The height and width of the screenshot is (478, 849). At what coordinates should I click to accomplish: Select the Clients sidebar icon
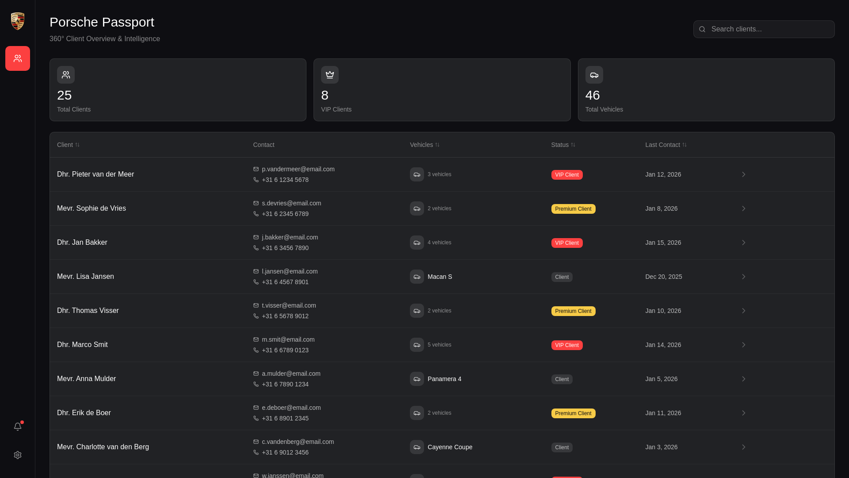[18, 58]
